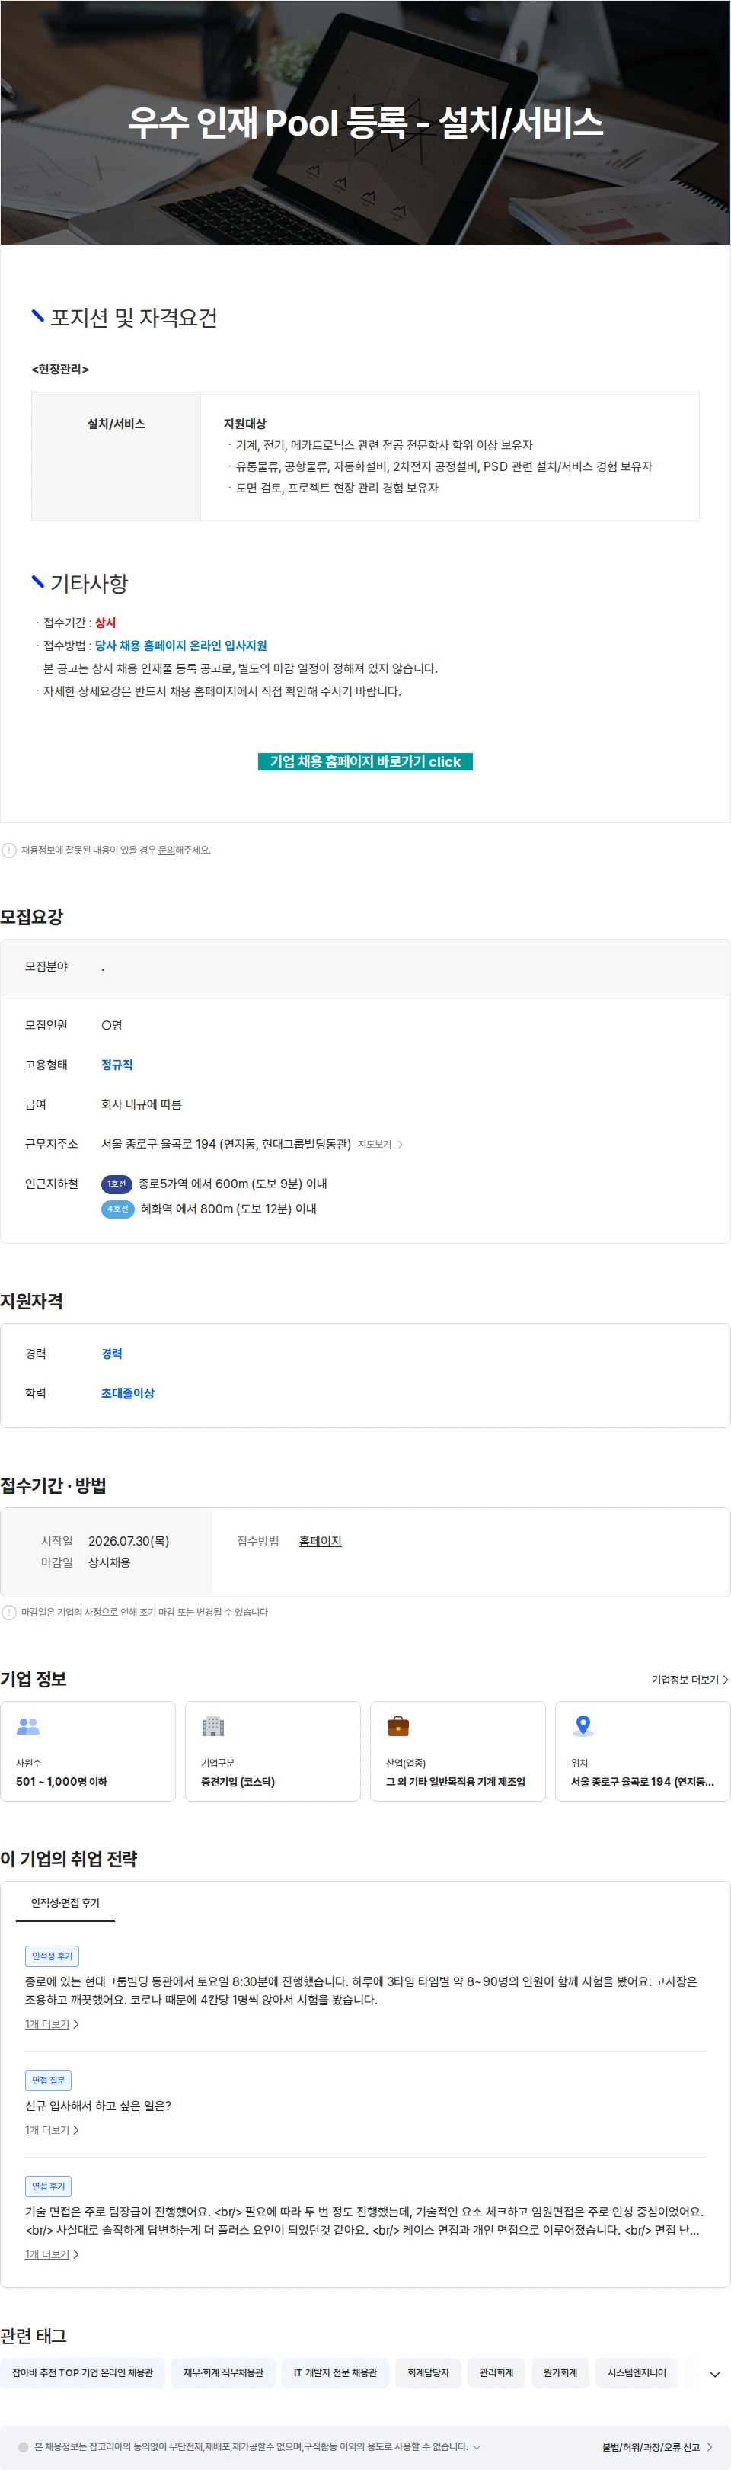Expand 1개 더보기 under 신규 입사해서 하고 싶은 일은?
The width and height of the screenshot is (731, 2470).
pos(52,2129)
